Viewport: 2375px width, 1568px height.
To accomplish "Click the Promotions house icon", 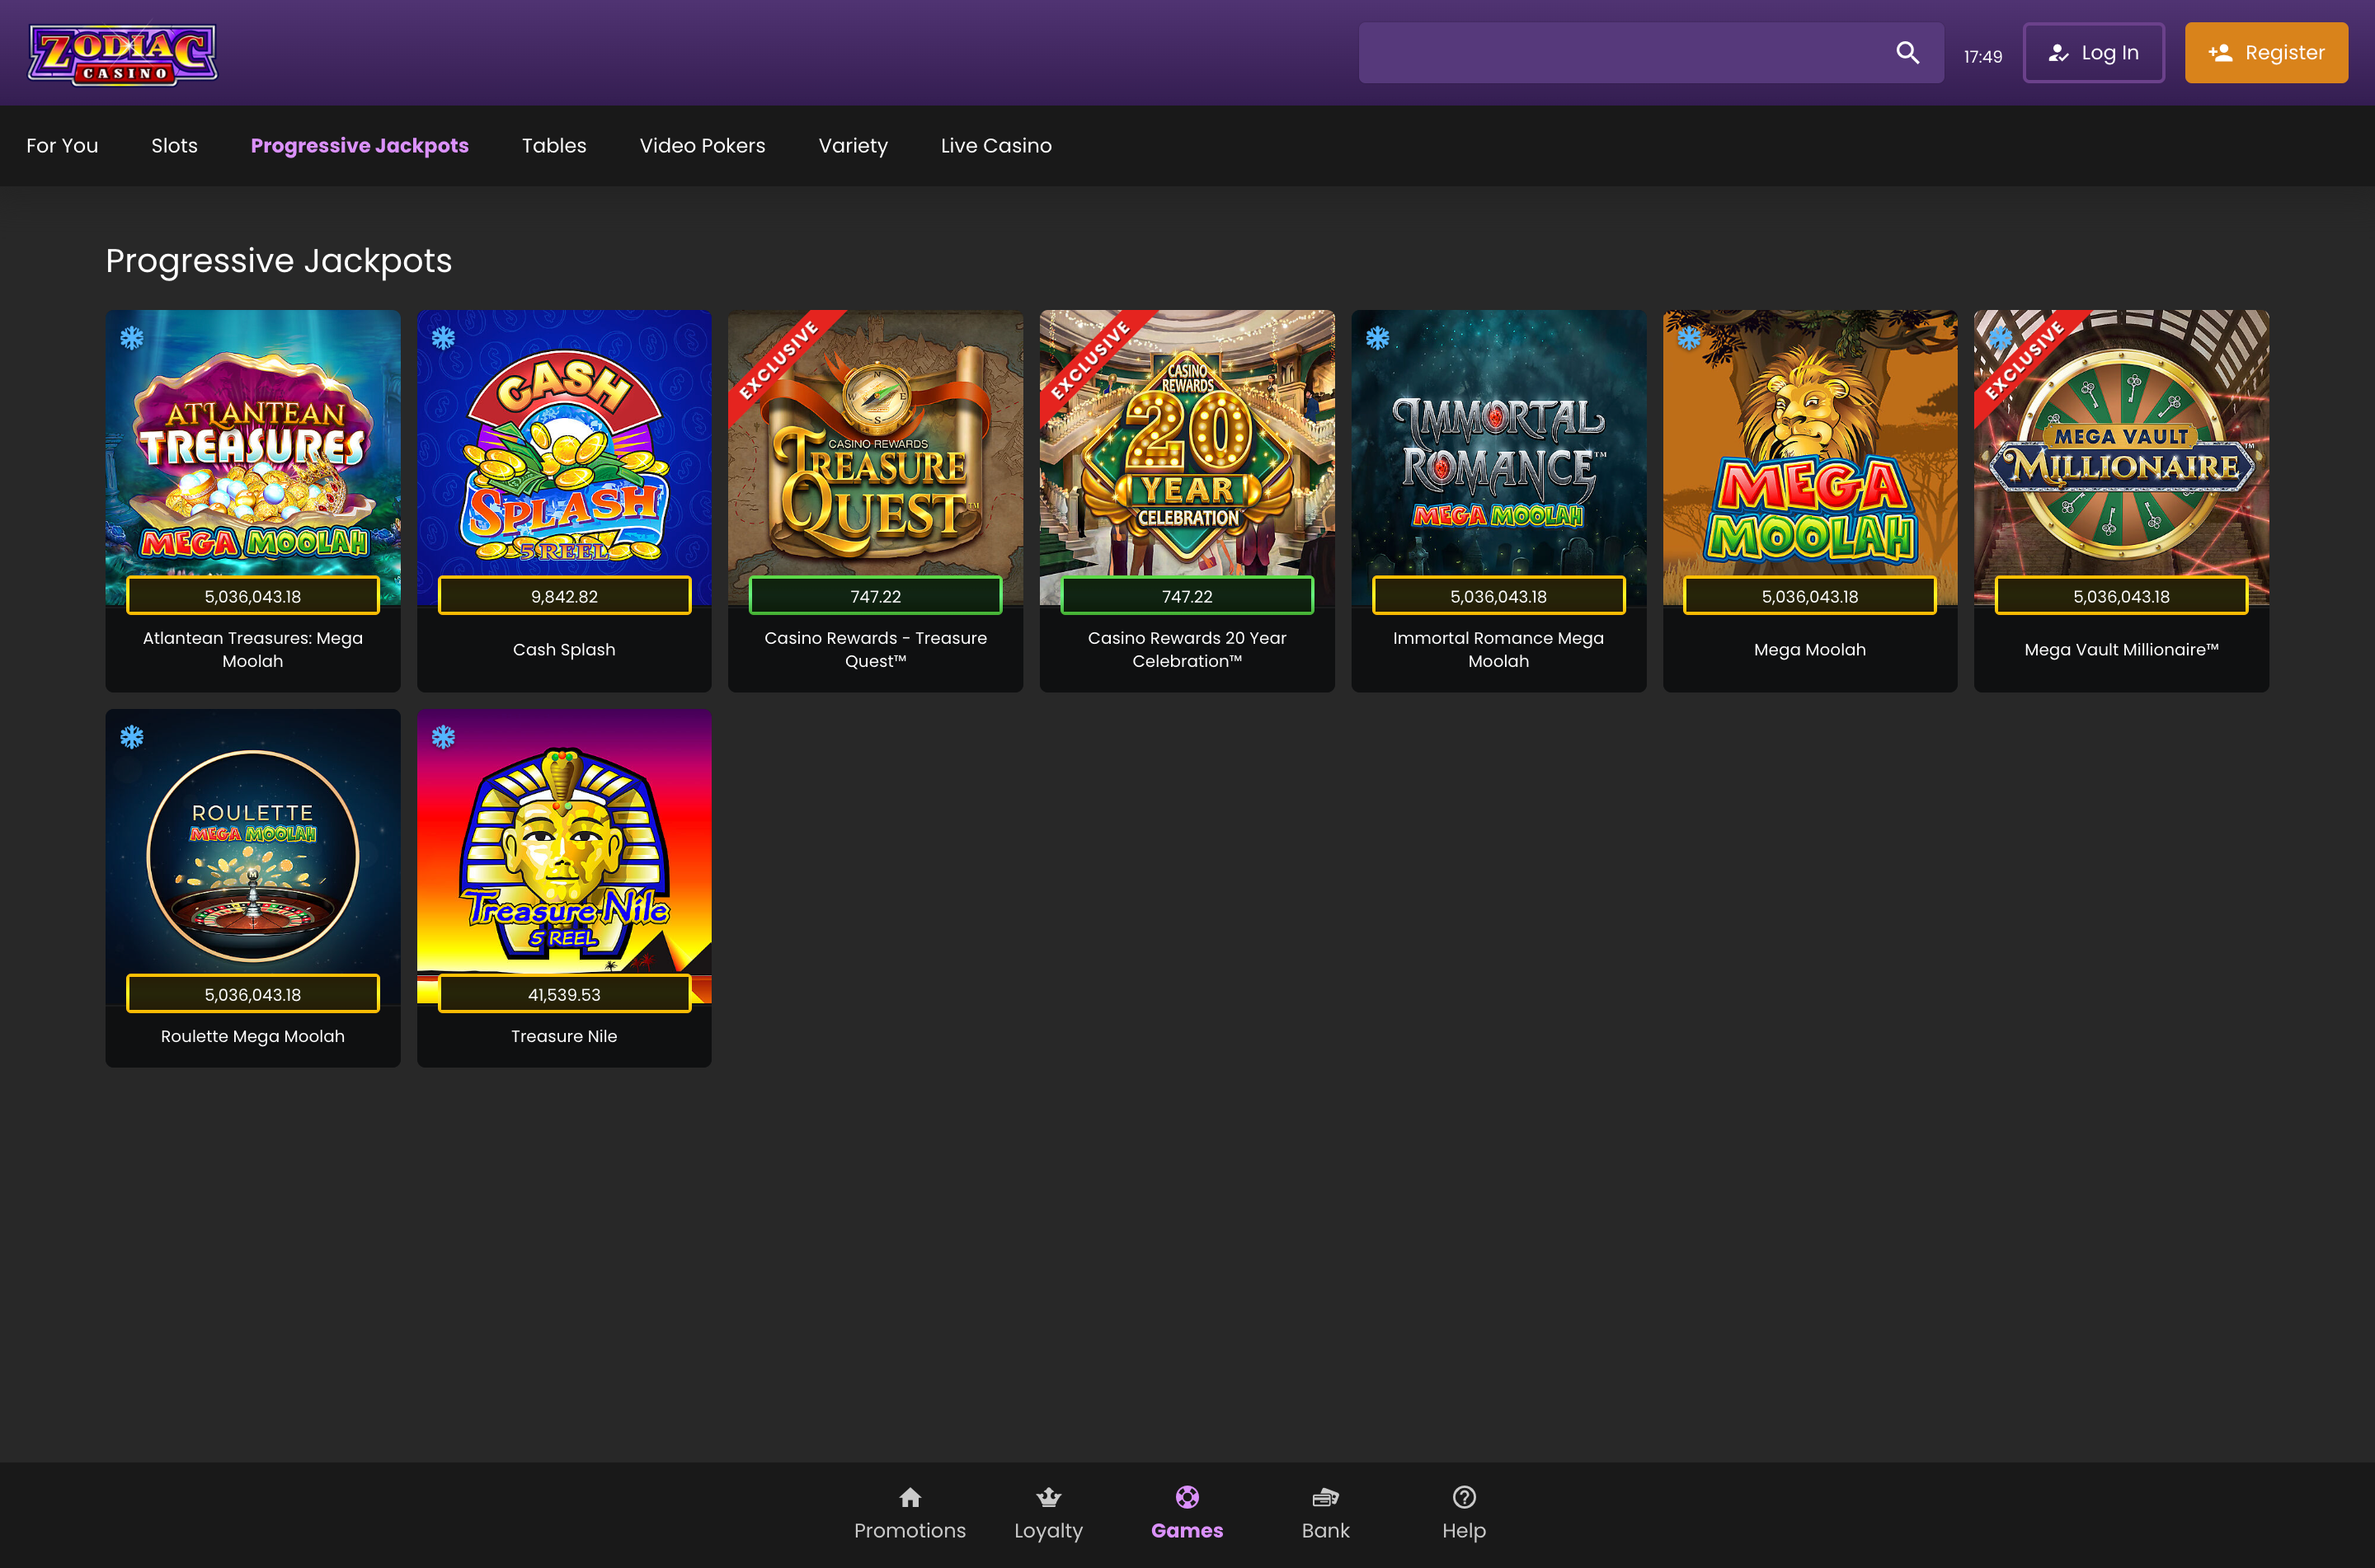I will [910, 1497].
